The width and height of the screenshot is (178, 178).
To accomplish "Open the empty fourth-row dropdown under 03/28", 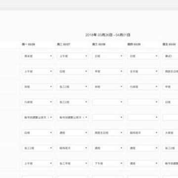I will [x=108, y=102].
